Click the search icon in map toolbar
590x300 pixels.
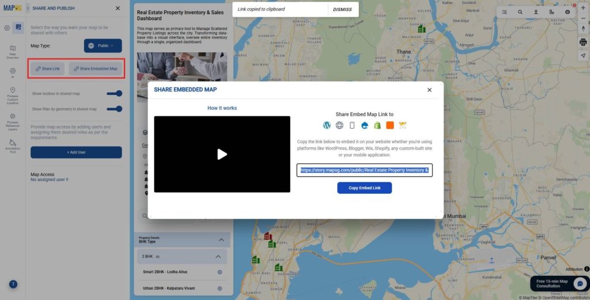click(520, 12)
